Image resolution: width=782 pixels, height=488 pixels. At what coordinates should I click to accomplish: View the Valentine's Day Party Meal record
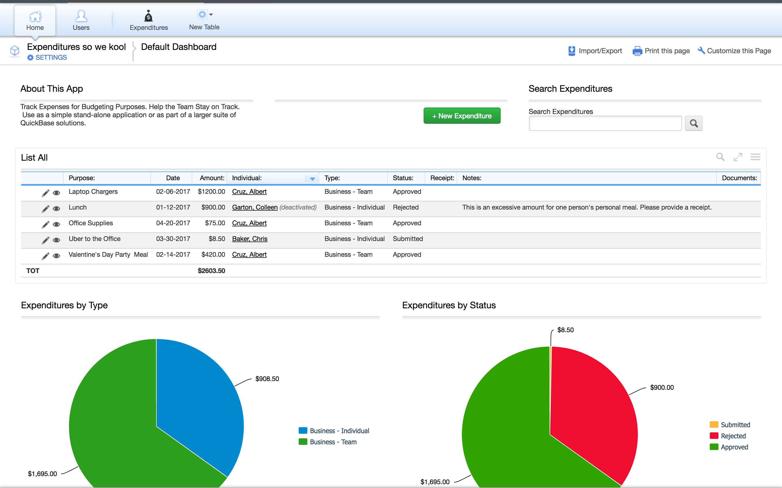coord(56,256)
